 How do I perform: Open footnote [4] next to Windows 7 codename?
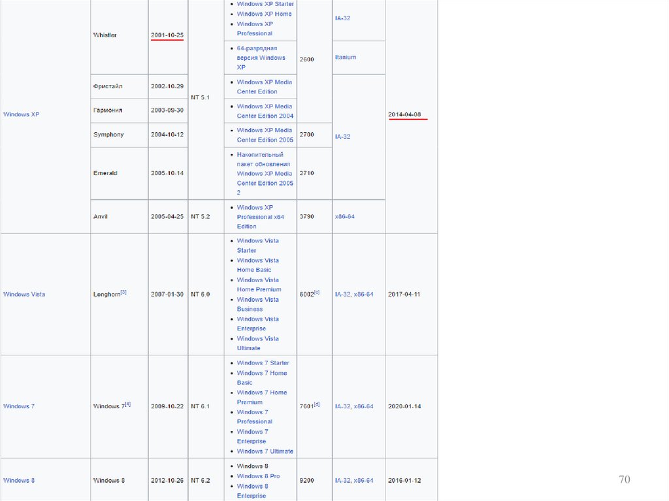(127, 404)
